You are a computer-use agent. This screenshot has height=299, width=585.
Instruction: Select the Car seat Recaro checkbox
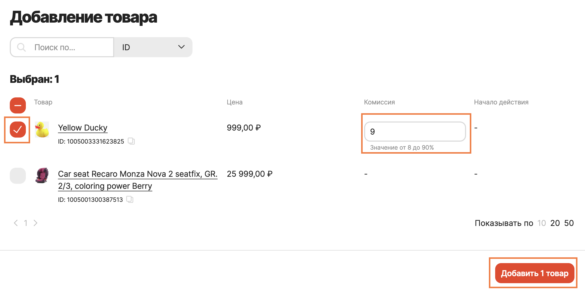click(x=18, y=176)
